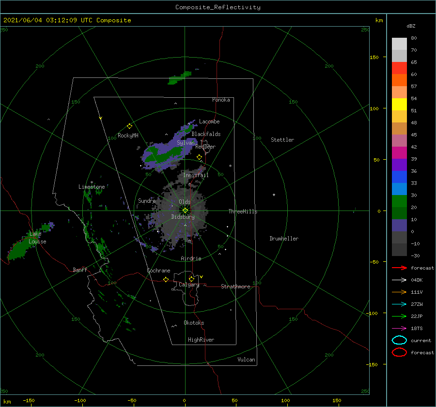The height and width of the screenshot is (407, 436).
Task: Click the Lake Louise label
Action: coord(37,238)
